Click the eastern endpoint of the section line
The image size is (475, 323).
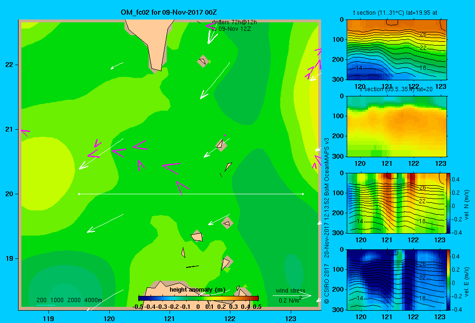tap(303, 194)
